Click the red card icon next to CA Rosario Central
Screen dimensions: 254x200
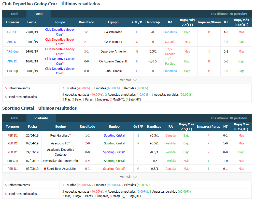(x=126, y=61)
